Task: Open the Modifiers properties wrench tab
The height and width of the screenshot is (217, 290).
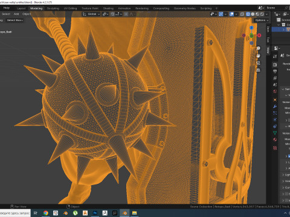Action: coord(275,107)
